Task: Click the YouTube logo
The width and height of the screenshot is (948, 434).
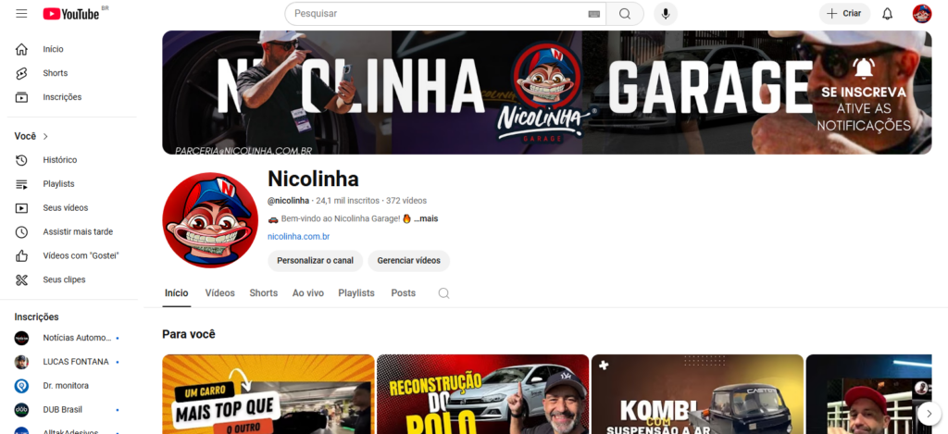Action: 71,13
